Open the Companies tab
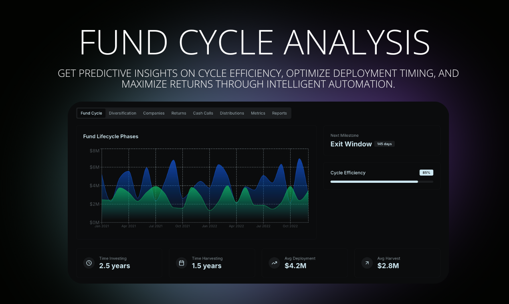509x304 pixels. pos(154,113)
